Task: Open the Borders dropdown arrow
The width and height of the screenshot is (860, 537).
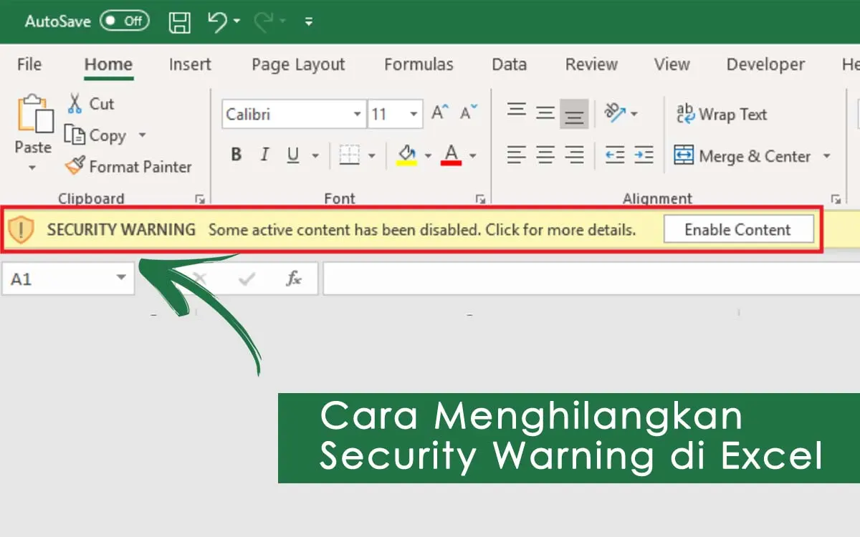Action: click(x=371, y=155)
